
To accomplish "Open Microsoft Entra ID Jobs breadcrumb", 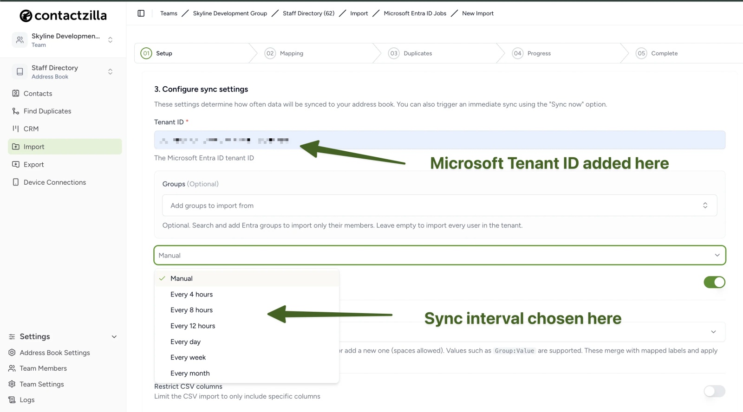I will click(415, 13).
